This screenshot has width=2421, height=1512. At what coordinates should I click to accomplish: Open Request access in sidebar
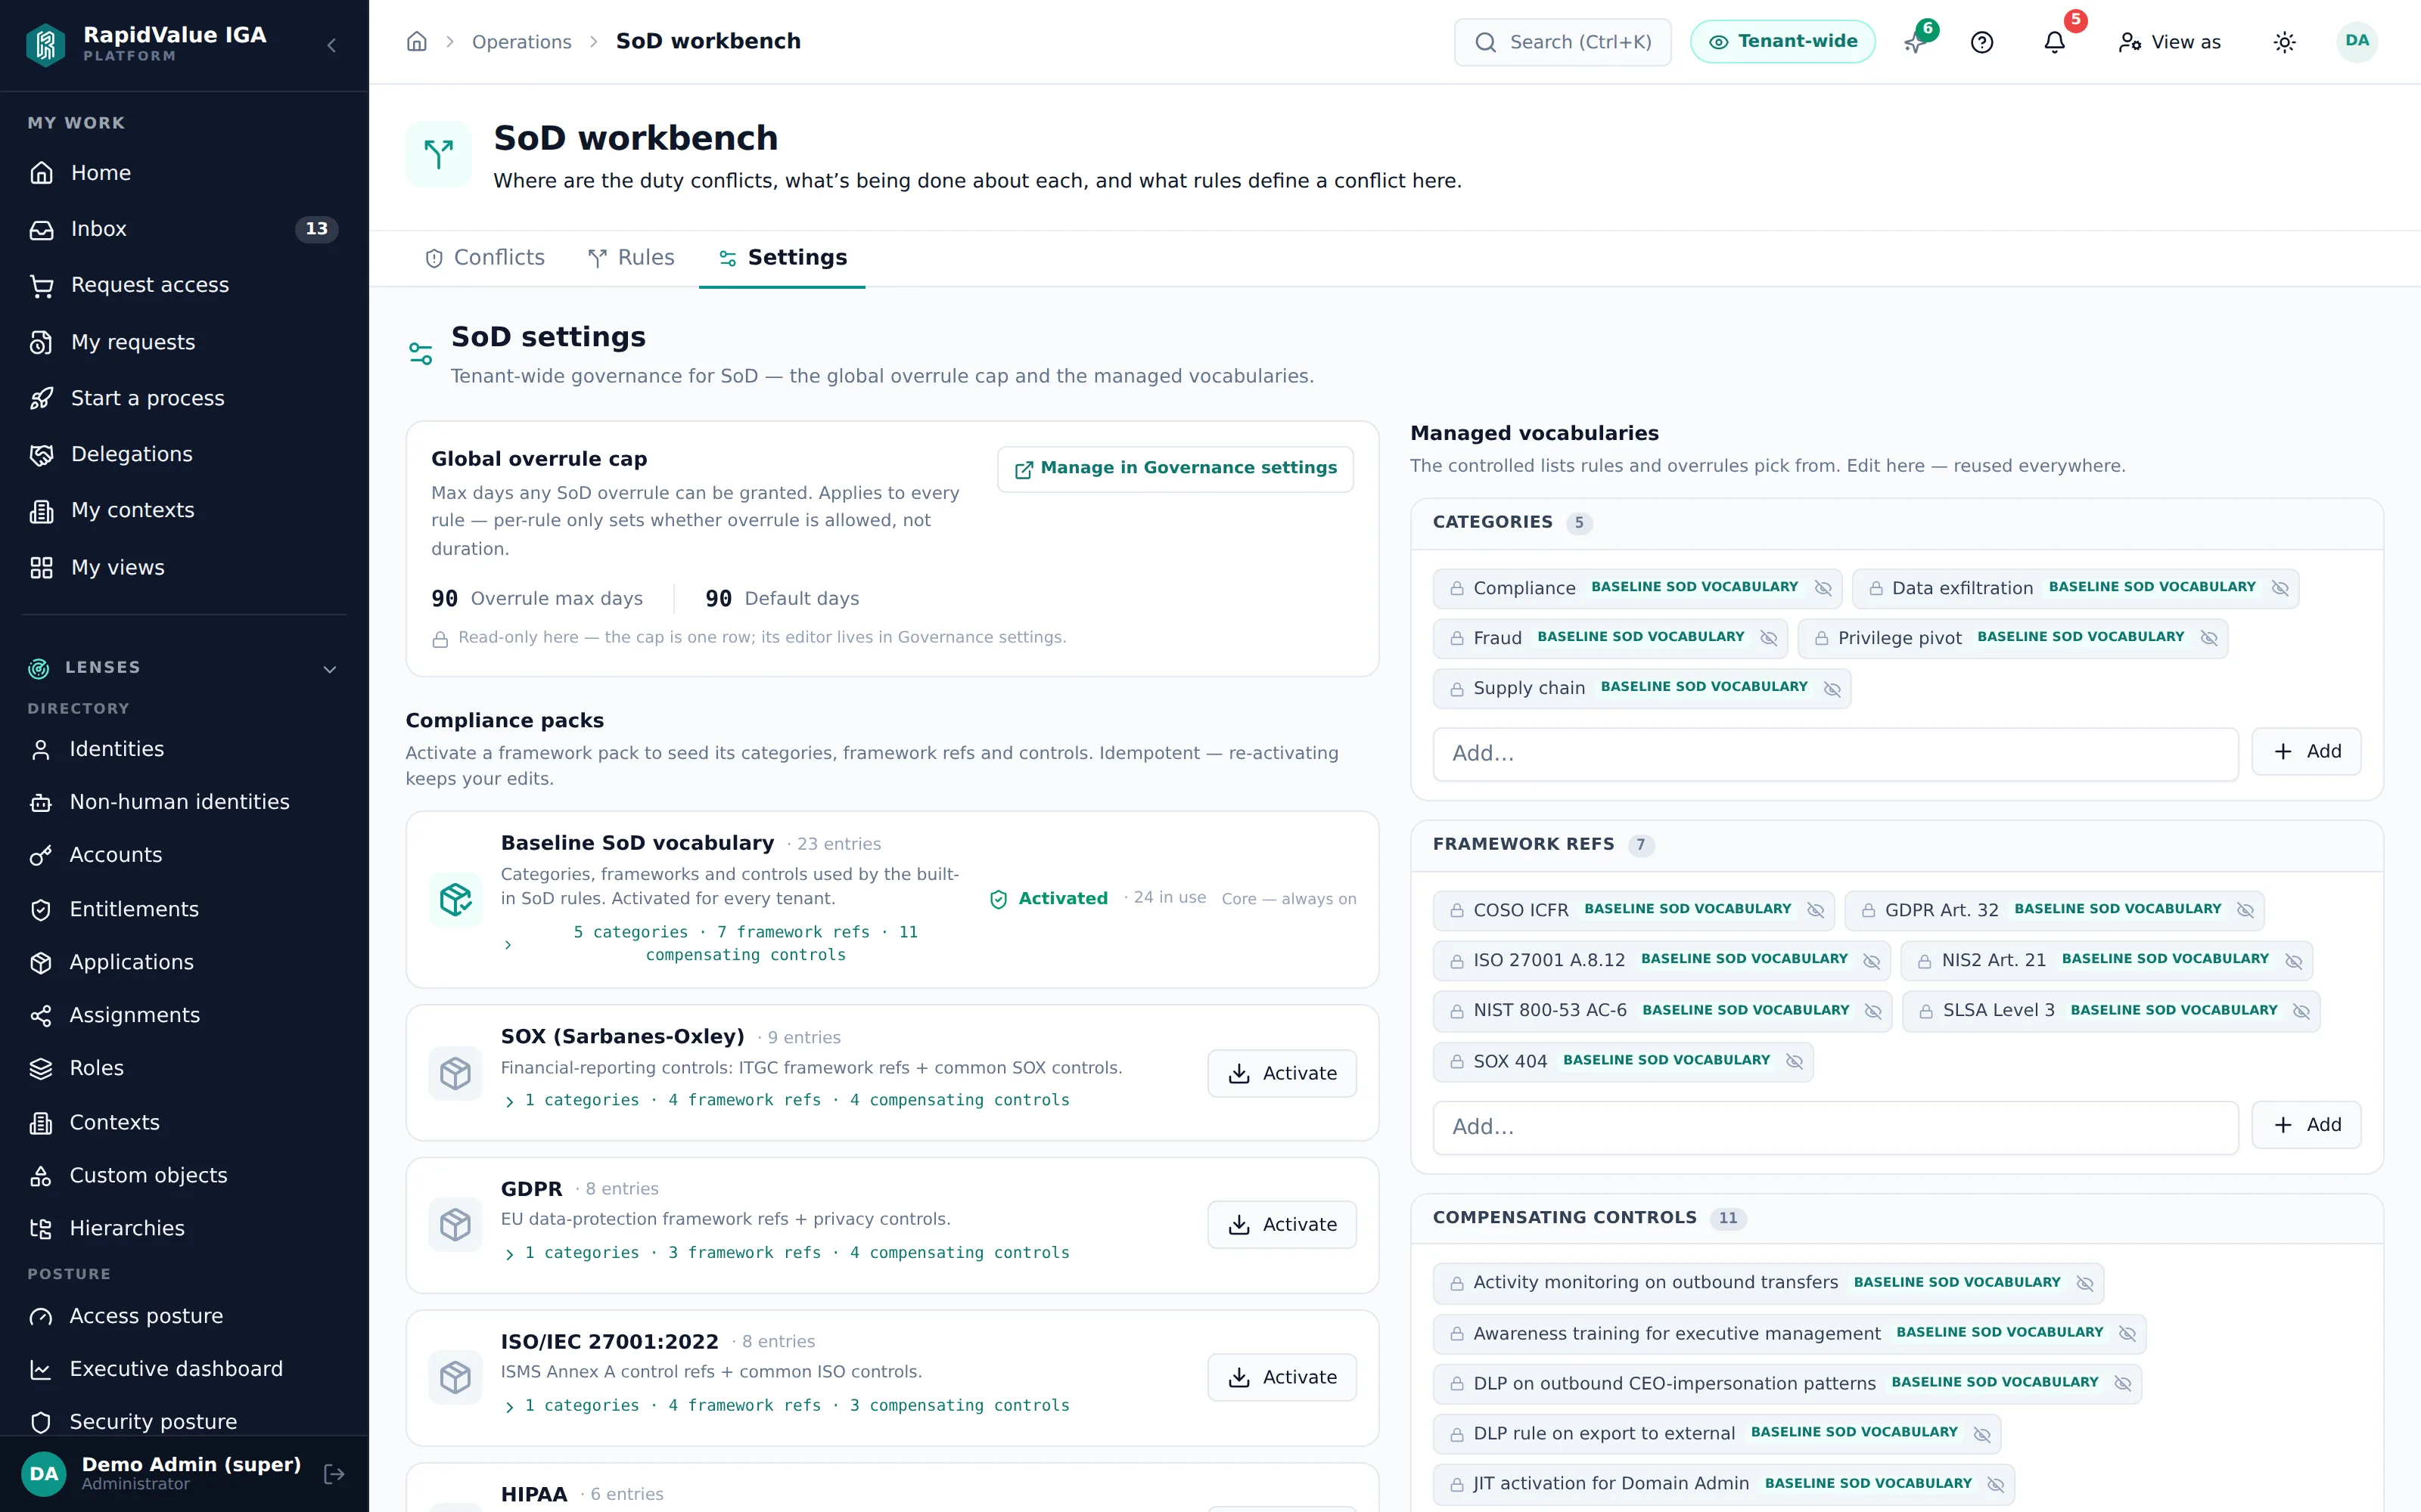pos(184,285)
